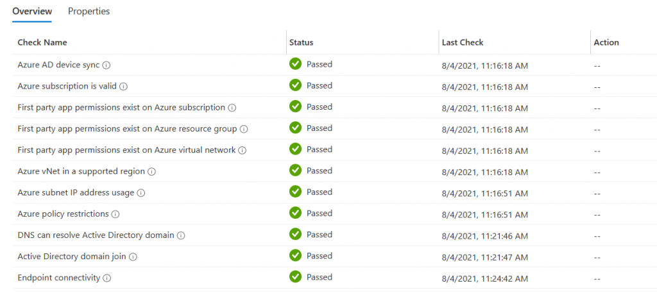Click info icon for permissions on Azure resource group
657x297 pixels.
pos(244,130)
